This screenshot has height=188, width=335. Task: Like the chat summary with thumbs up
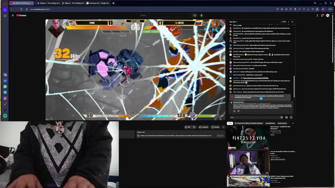tap(234, 111)
